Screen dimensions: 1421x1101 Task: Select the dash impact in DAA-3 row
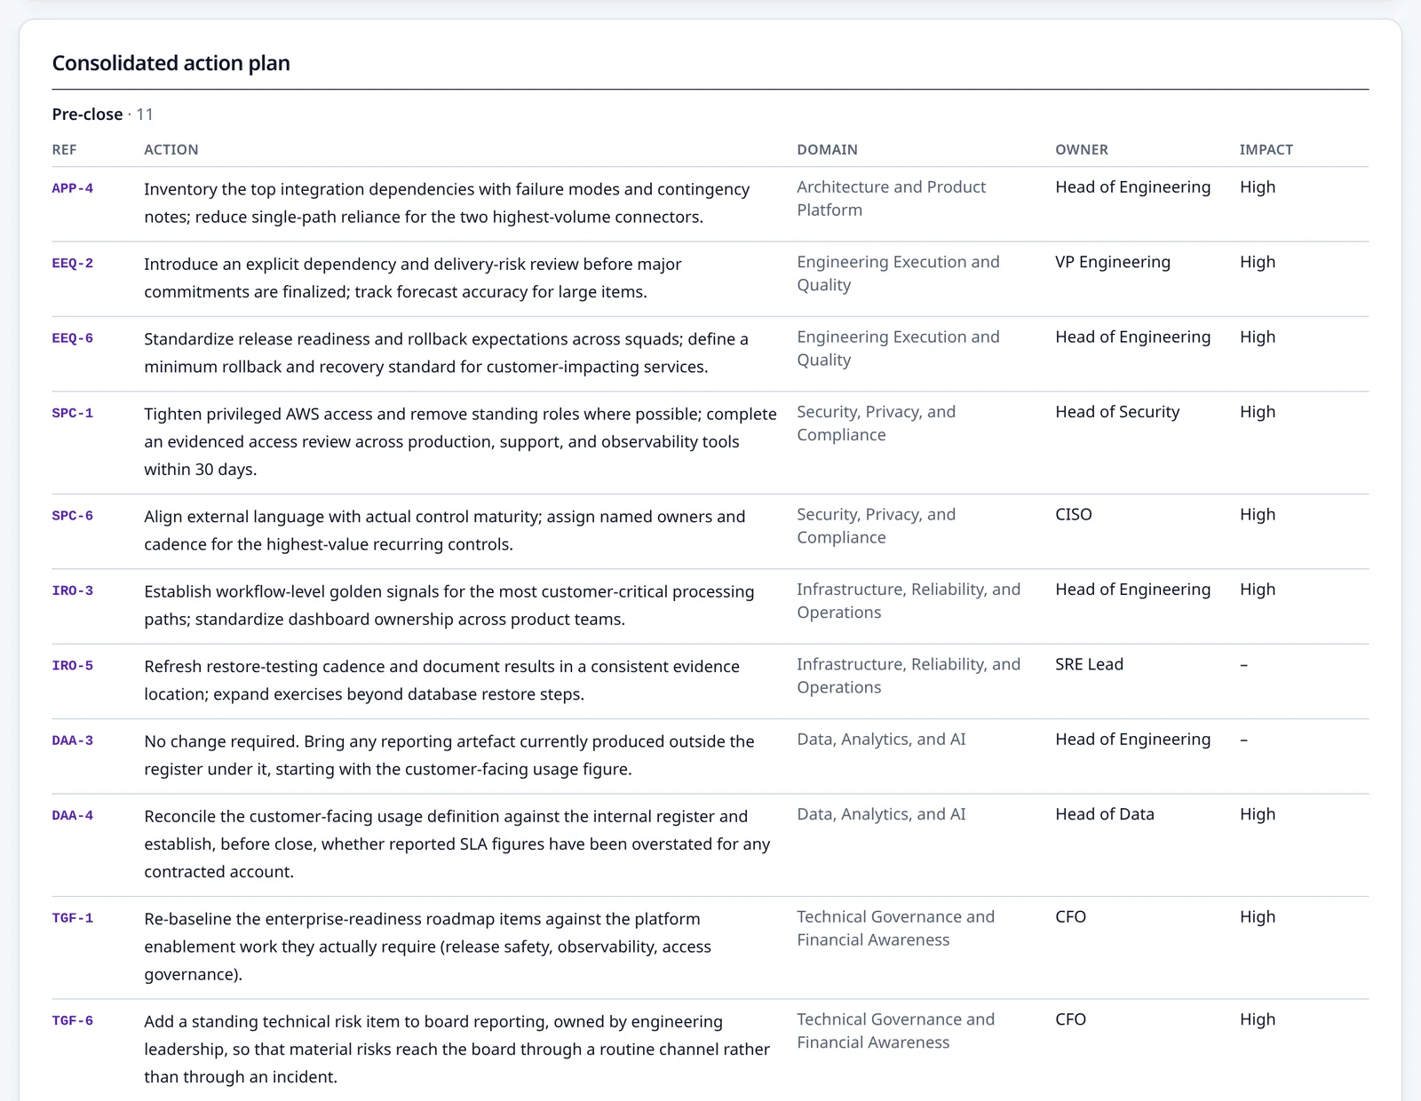click(1244, 740)
